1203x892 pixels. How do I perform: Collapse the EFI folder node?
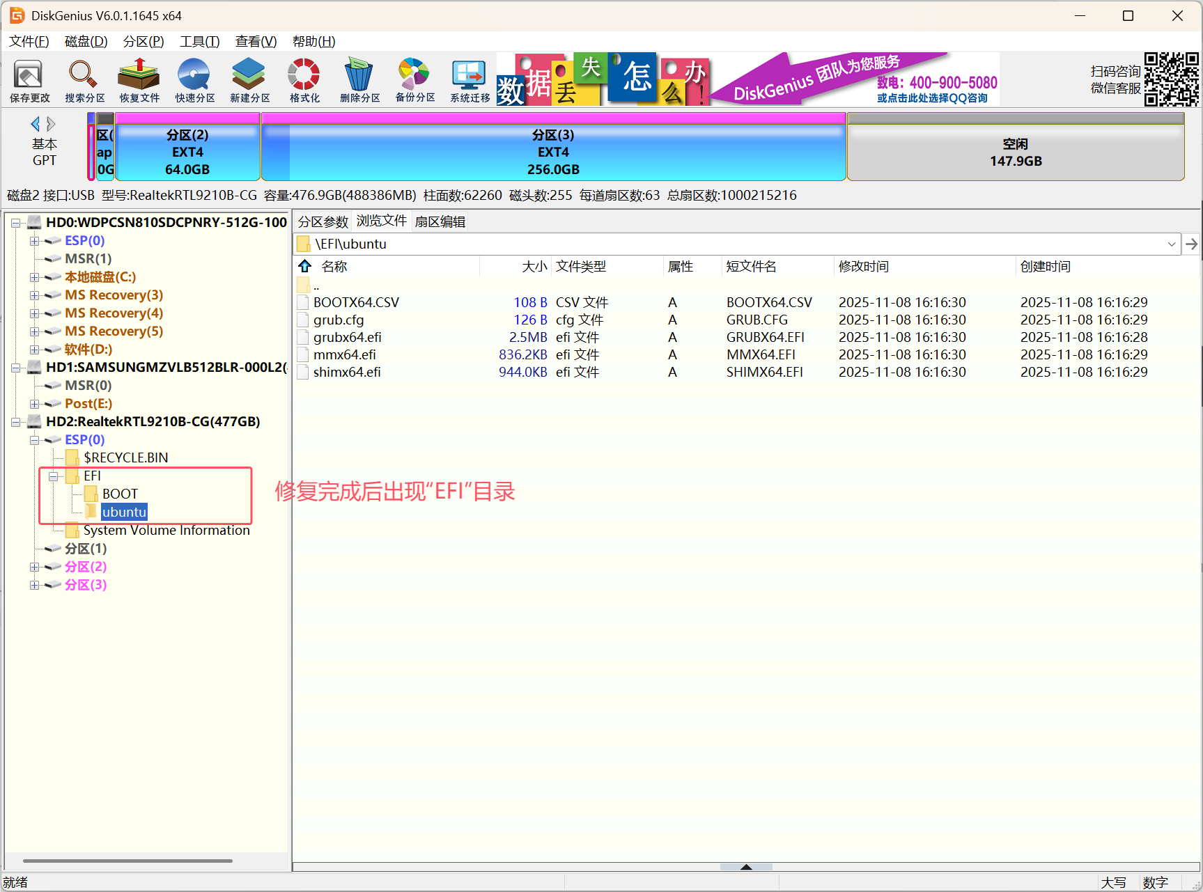point(53,476)
